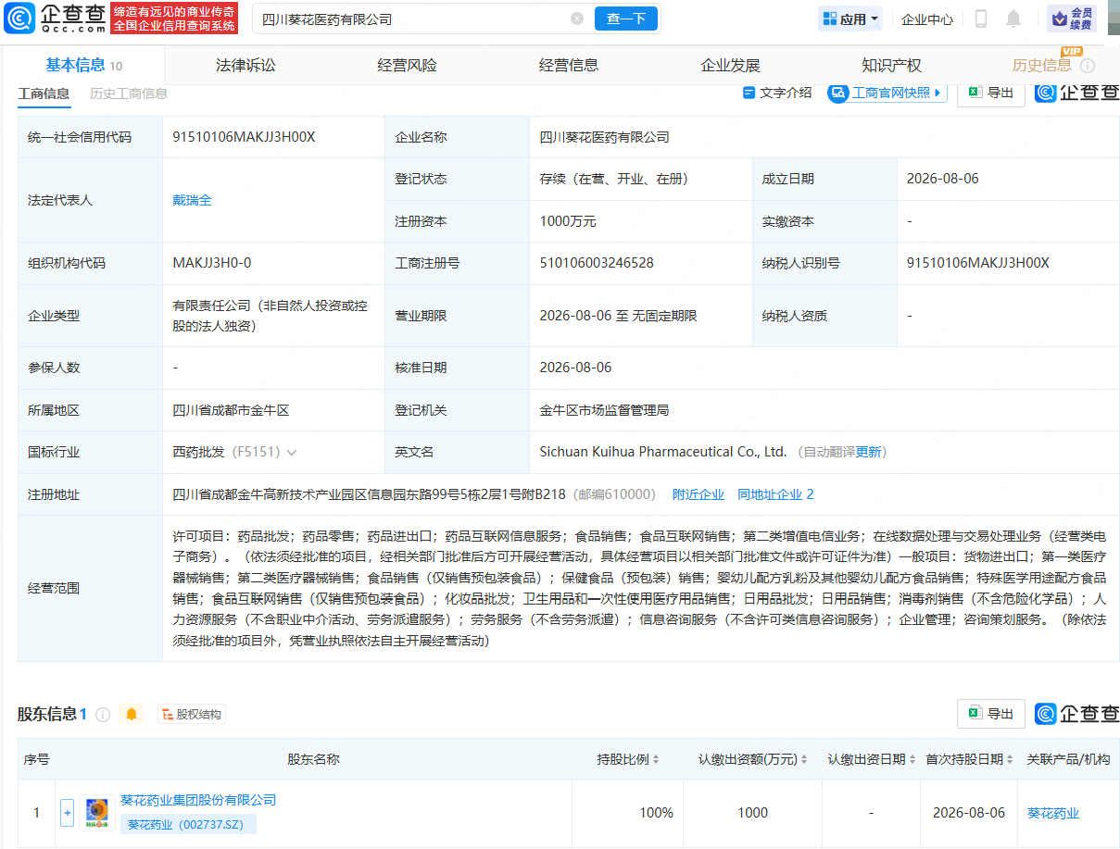Click organization code MAKJJ3H0-0

[211, 263]
